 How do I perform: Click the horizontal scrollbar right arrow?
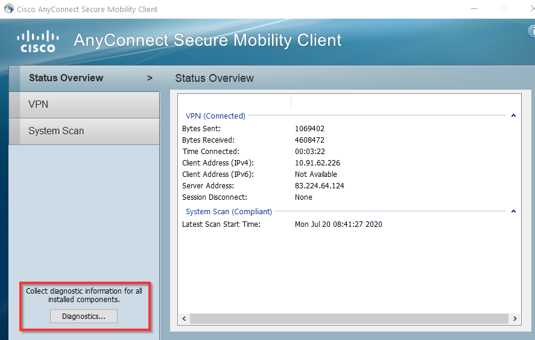point(515,318)
